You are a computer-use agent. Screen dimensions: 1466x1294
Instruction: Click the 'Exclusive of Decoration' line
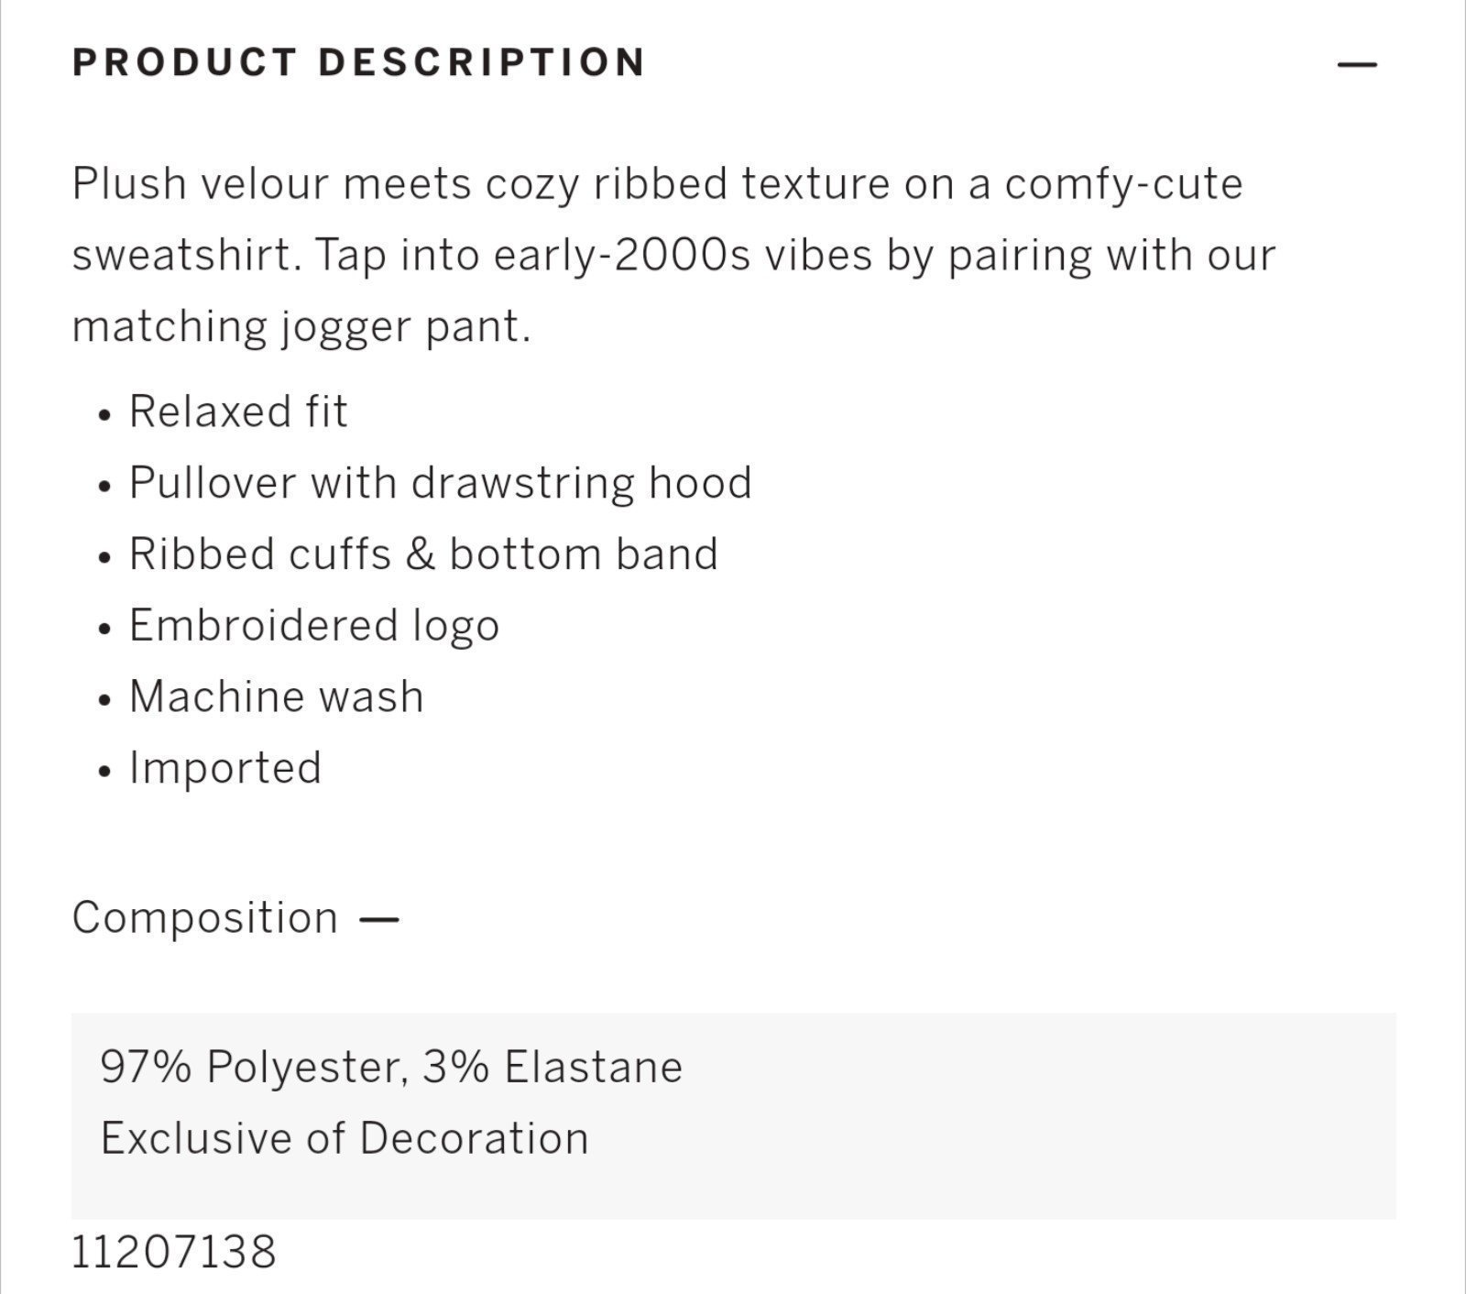point(345,1138)
